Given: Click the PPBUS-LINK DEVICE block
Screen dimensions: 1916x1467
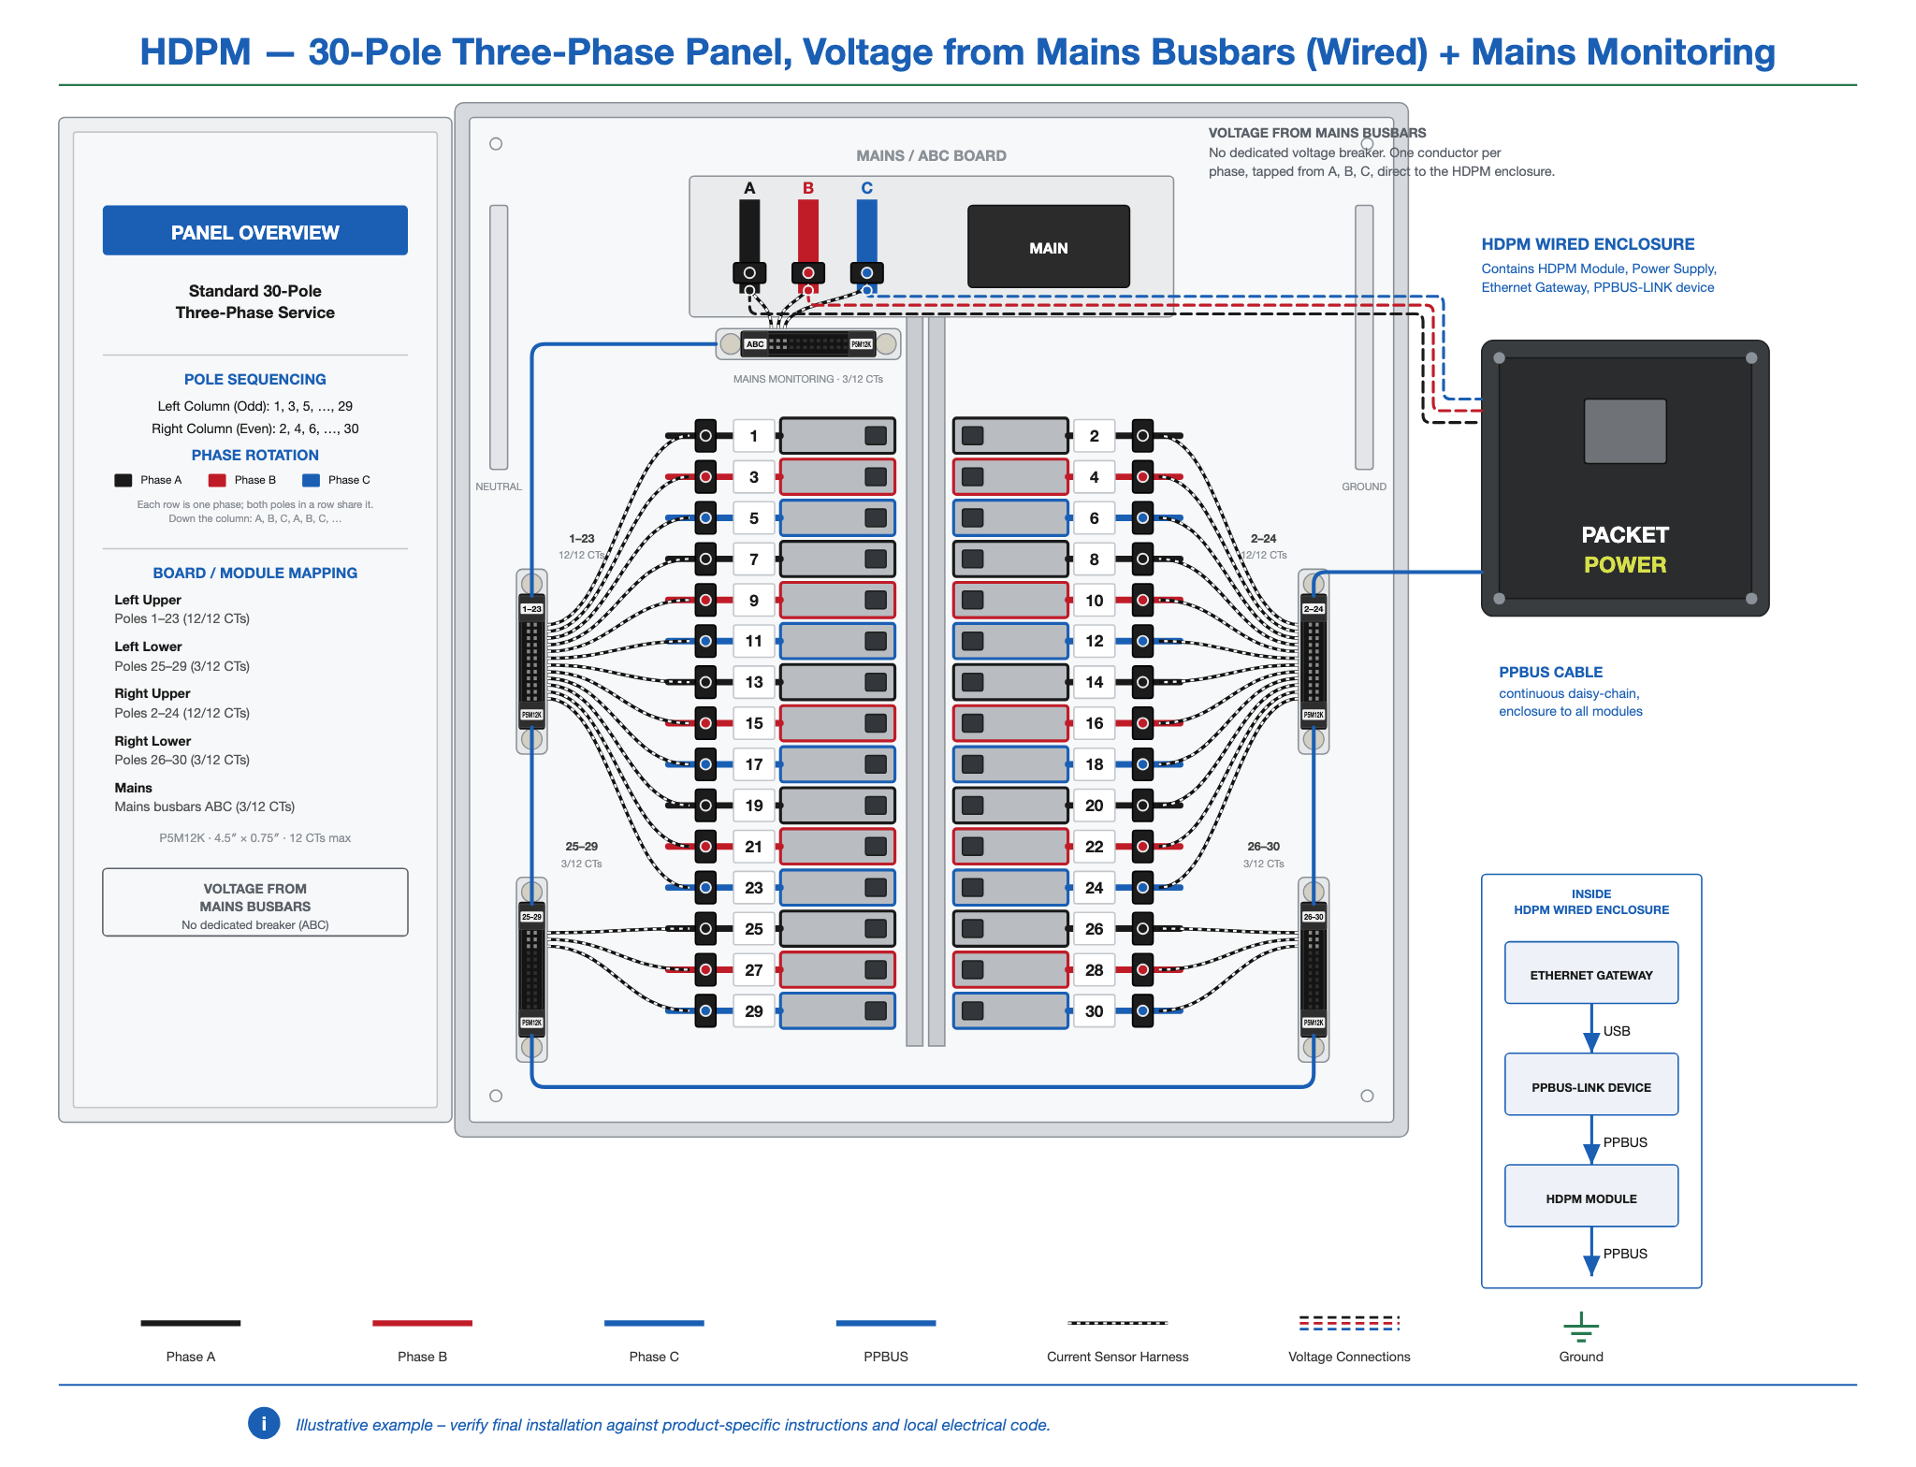Looking at the screenshot, I should pos(1591,1085).
